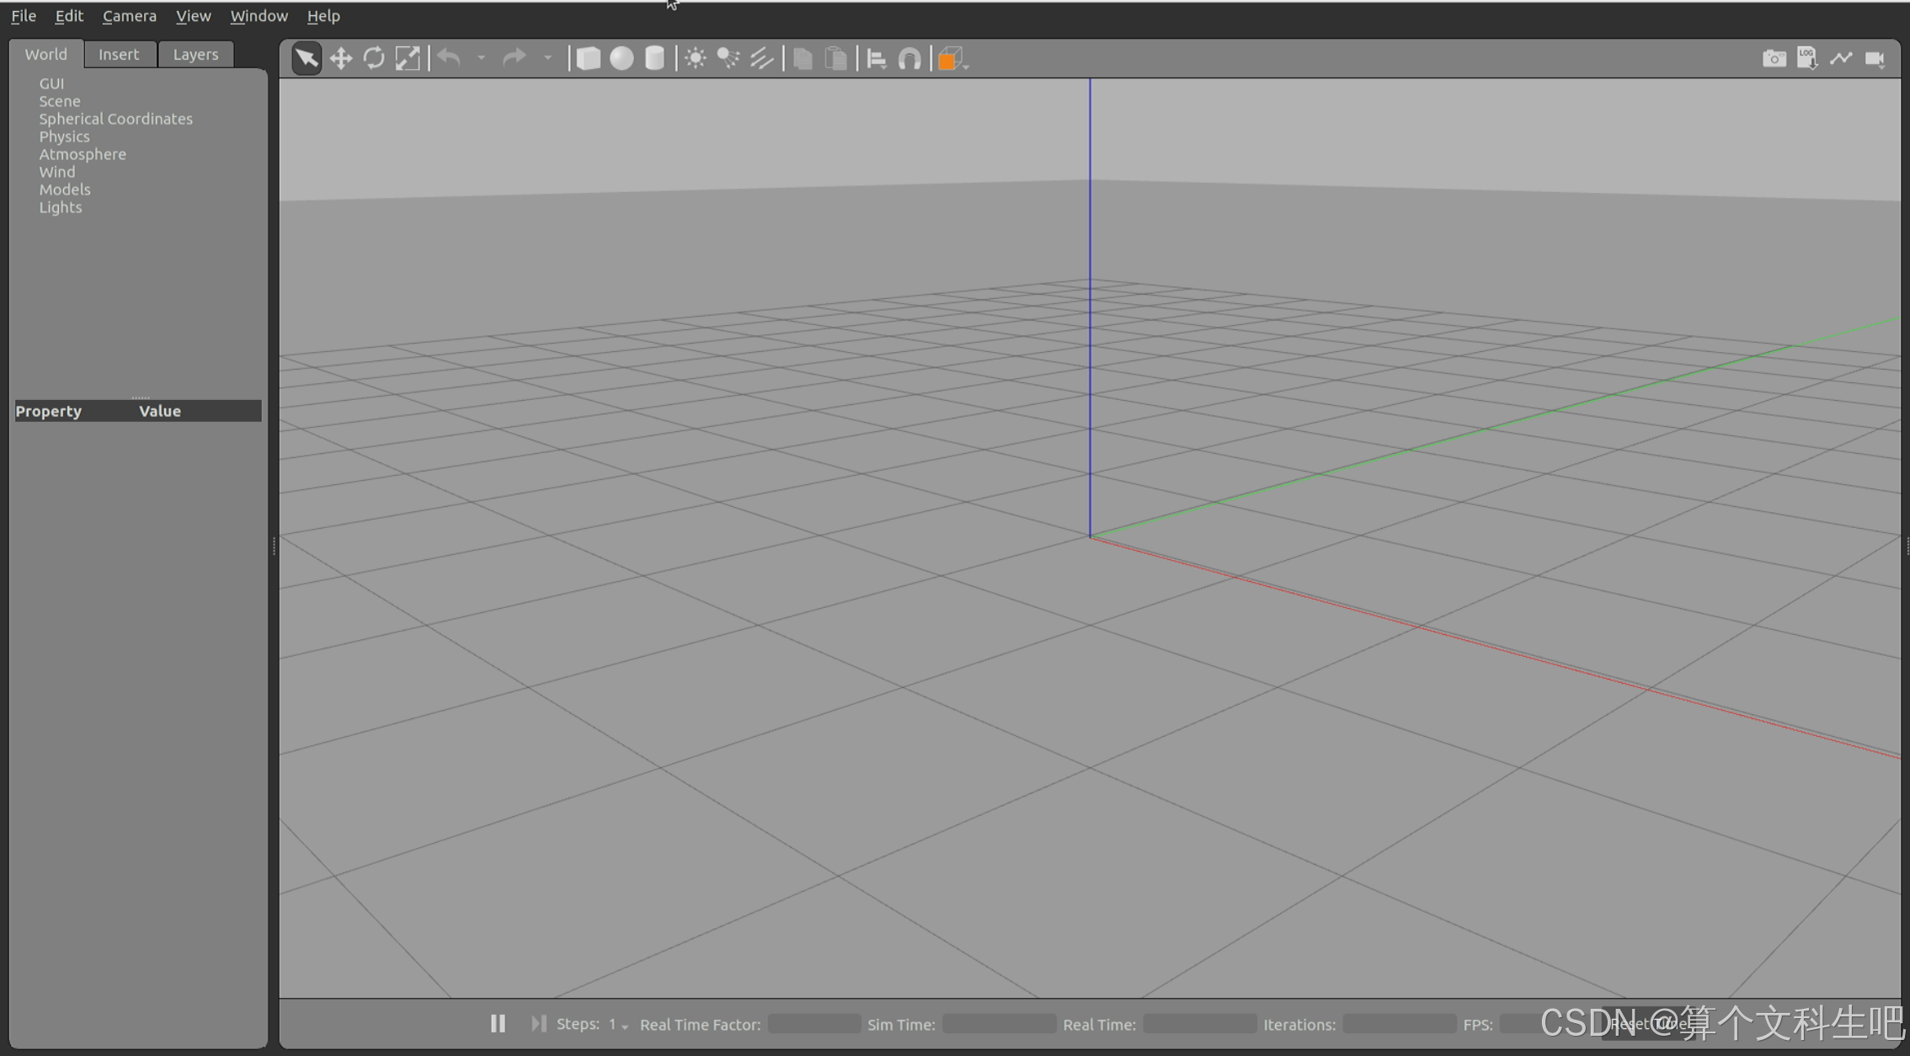Viewport: 1910px width, 1056px height.
Task: Select Atmosphere in the world tree
Action: (x=83, y=154)
